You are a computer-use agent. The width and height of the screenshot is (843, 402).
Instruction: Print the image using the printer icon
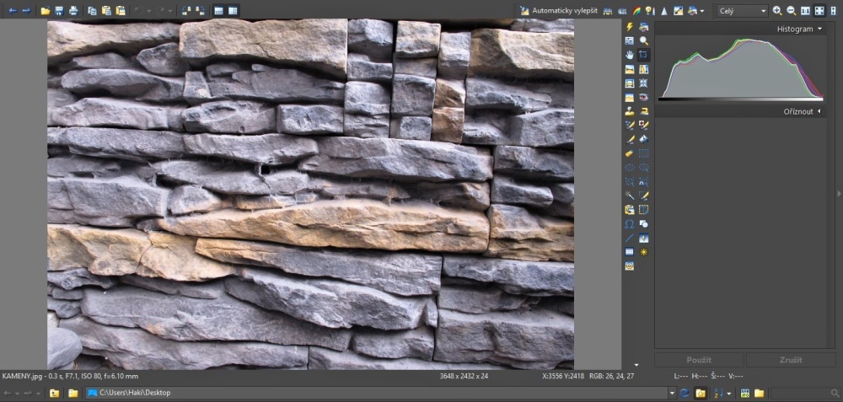point(73,11)
